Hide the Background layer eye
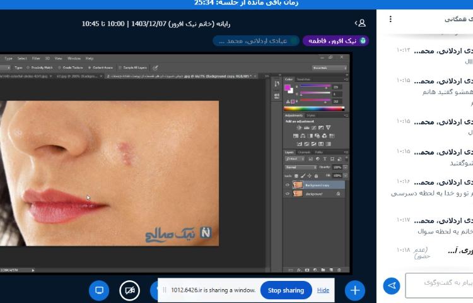 pyautogui.click(x=287, y=194)
